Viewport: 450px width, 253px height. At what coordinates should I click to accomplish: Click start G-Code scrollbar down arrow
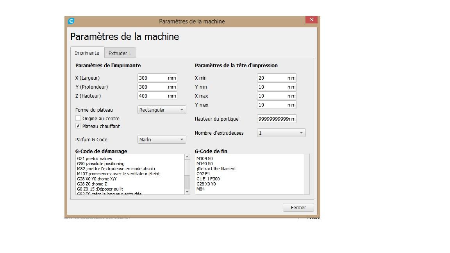[187, 192]
